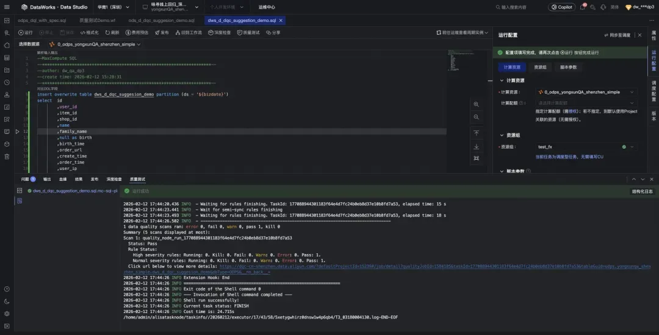This screenshot has height=335, width=659.
Task: Open the 调度配置 (Schedule) side tab
Action: pyautogui.click(x=654, y=91)
